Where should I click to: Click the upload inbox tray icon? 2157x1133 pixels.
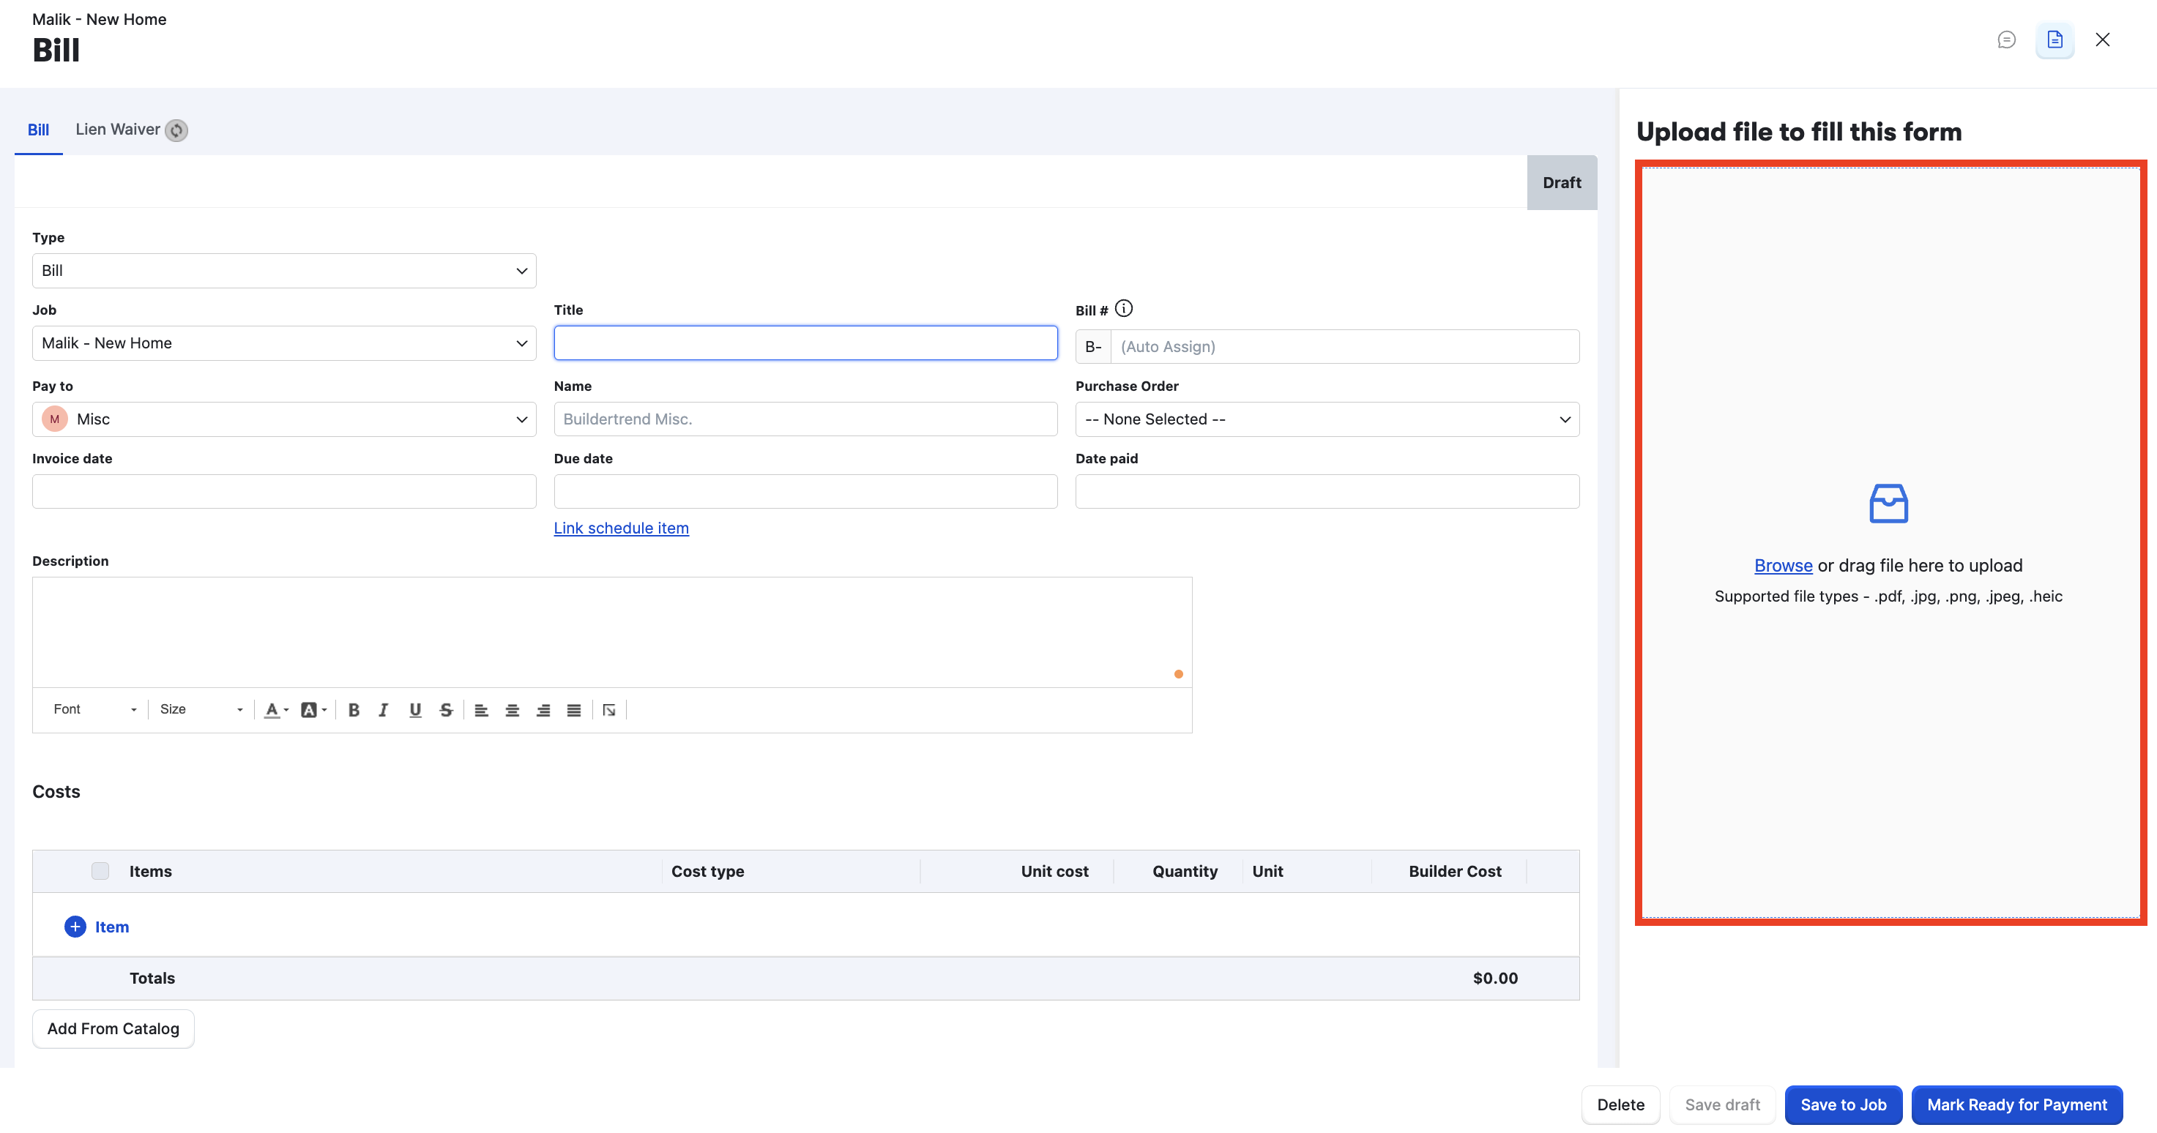(x=1888, y=504)
